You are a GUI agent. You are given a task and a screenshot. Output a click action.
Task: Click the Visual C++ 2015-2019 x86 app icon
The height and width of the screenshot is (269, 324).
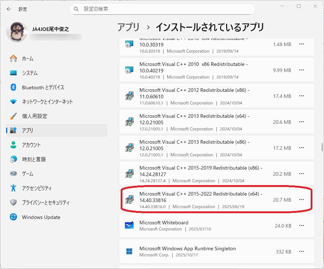[129, 174]
